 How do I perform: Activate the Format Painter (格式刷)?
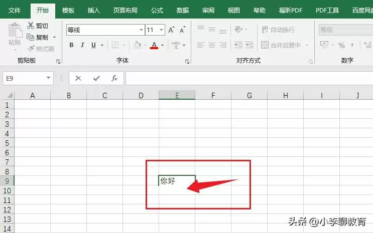coord(41,49)
